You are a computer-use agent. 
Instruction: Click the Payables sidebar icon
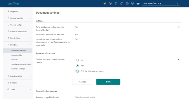coord(8,45)
